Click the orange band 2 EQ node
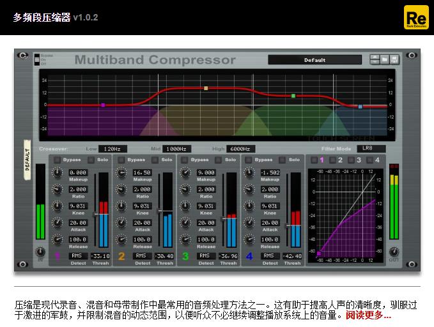Viewport: 434px width, 327px height. (206, 88)
